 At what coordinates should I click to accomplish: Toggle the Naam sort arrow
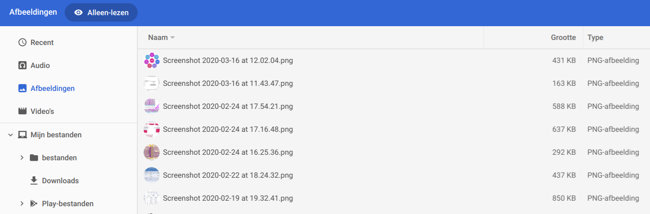pos(173,38)
